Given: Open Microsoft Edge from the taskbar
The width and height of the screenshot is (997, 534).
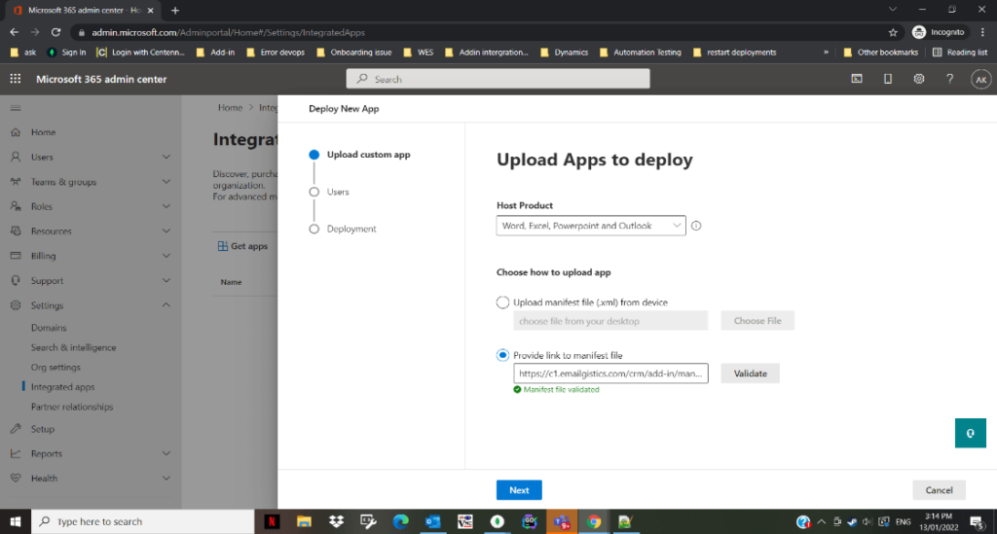Looking at the screenshot, I should [x=400, y=521].
